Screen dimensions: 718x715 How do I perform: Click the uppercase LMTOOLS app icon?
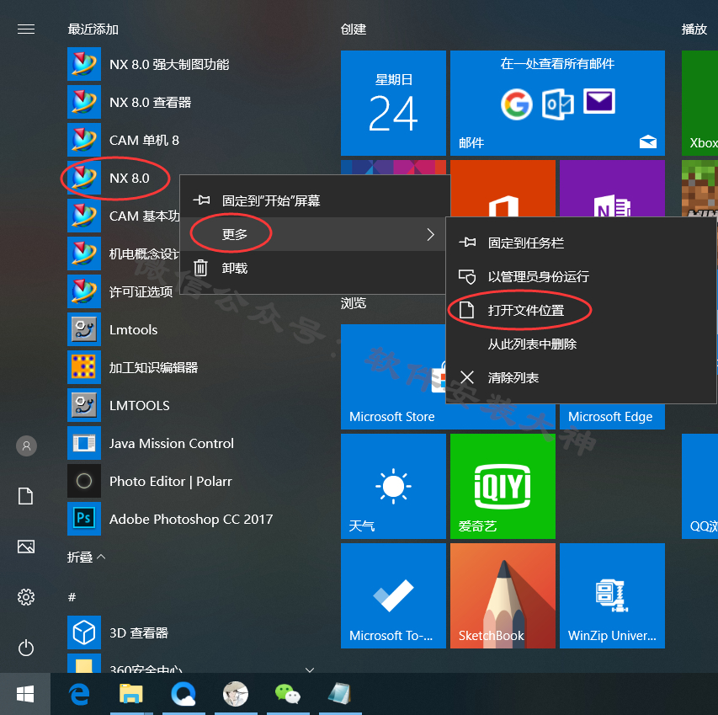(x=84, y=405)
